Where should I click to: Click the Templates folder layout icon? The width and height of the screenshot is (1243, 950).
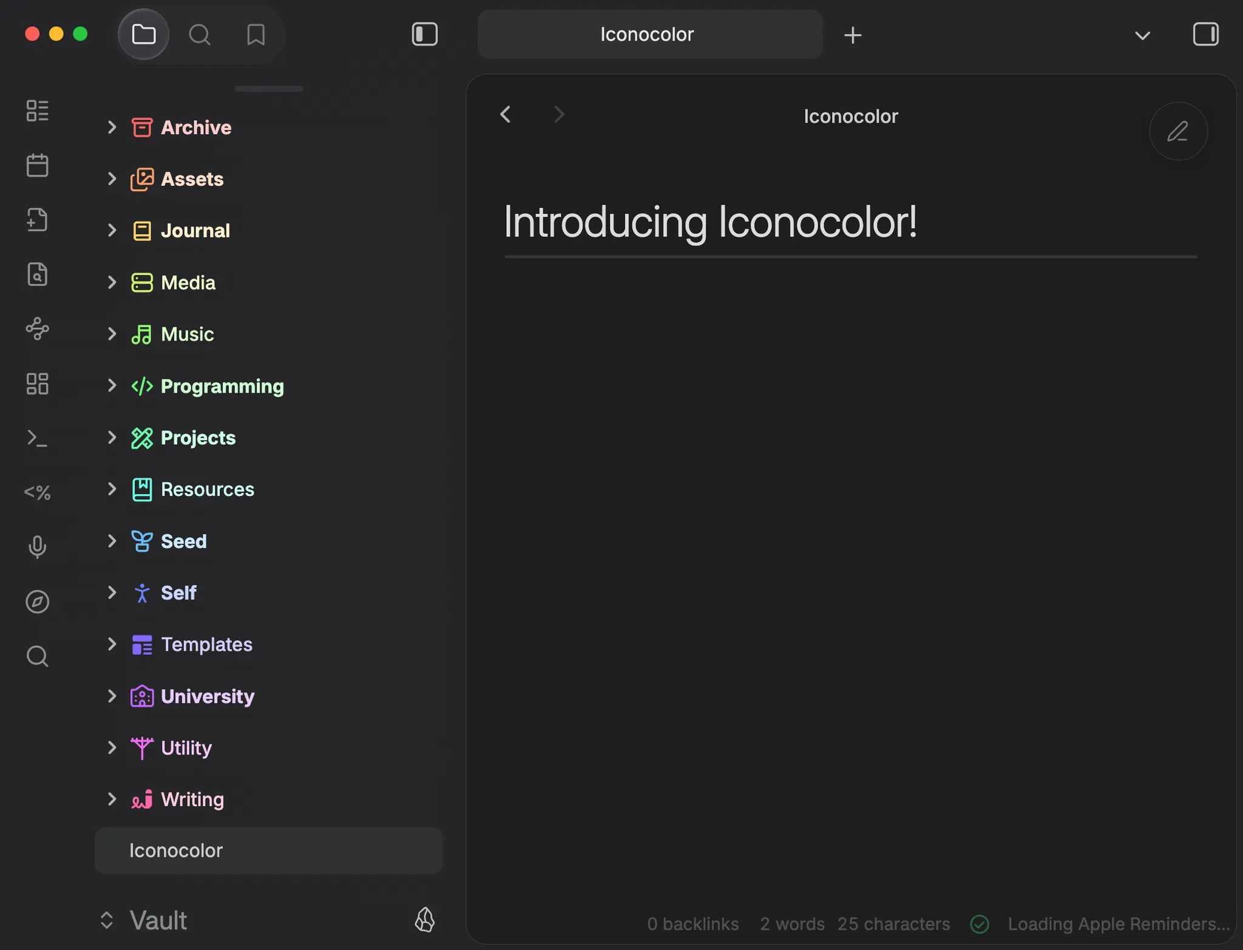(142, 645)
